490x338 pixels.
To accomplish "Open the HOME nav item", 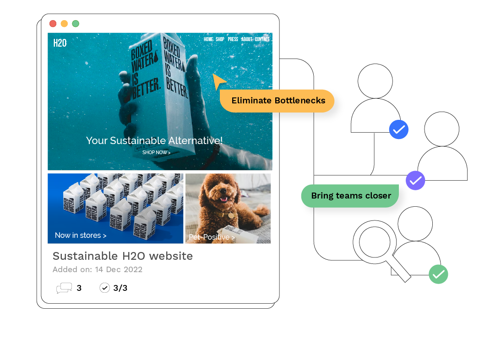I will (208, 39).
